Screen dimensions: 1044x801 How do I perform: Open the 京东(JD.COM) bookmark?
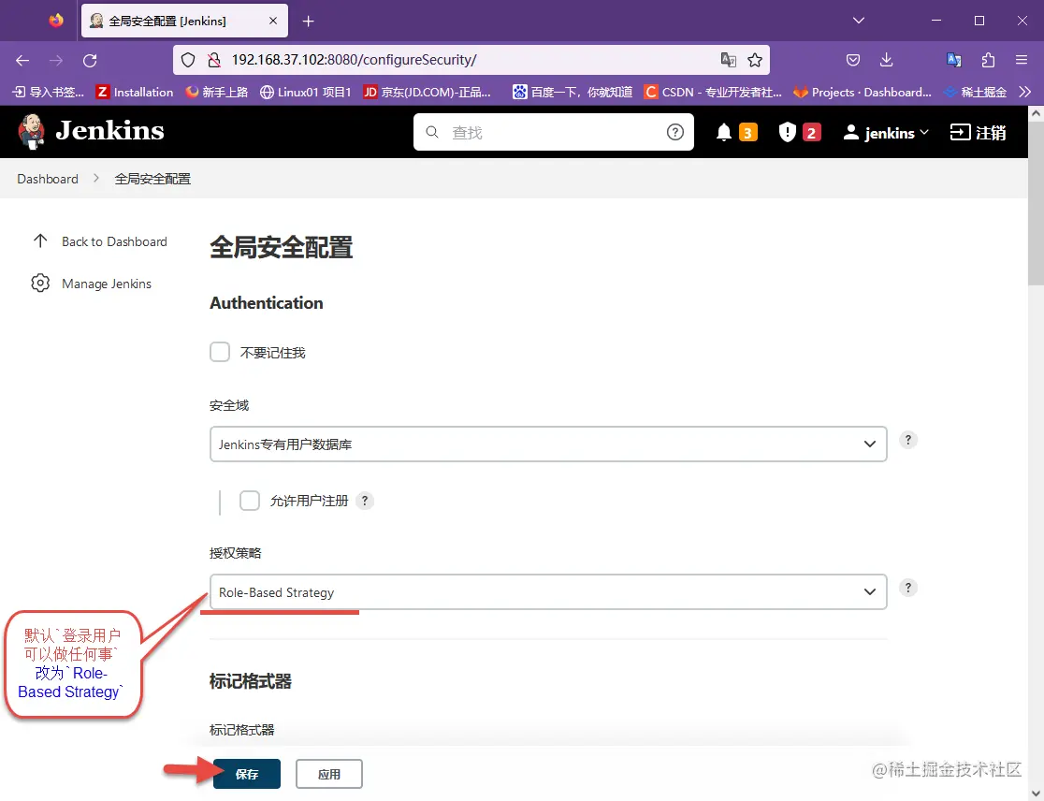[x=428, y=92]
